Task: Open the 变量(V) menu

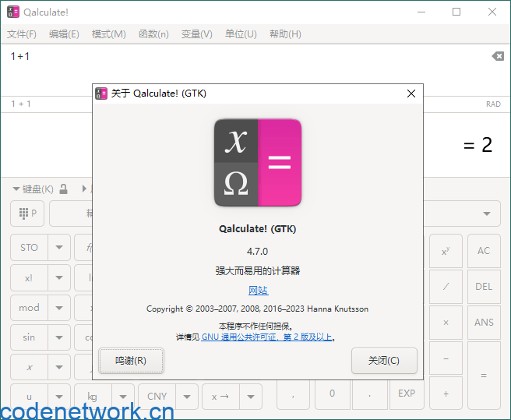Action: (x=196, y=34)
